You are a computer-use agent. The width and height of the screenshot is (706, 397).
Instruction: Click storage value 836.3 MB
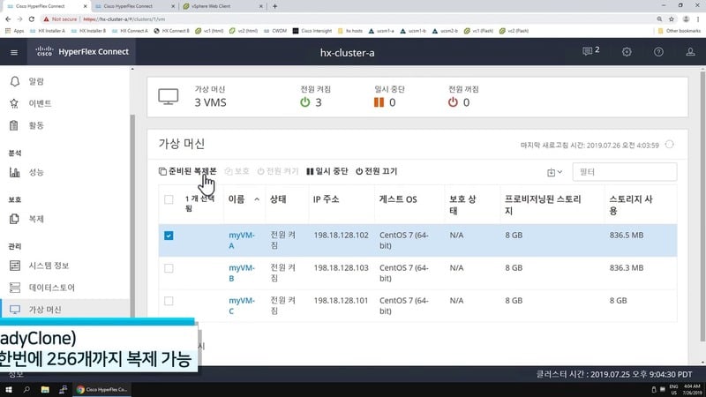point(627,268)
